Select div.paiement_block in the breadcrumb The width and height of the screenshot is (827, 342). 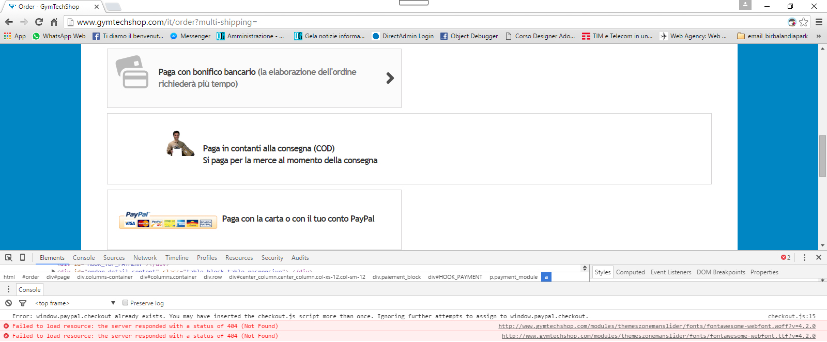pyautogui.click(x=396, y=277)
